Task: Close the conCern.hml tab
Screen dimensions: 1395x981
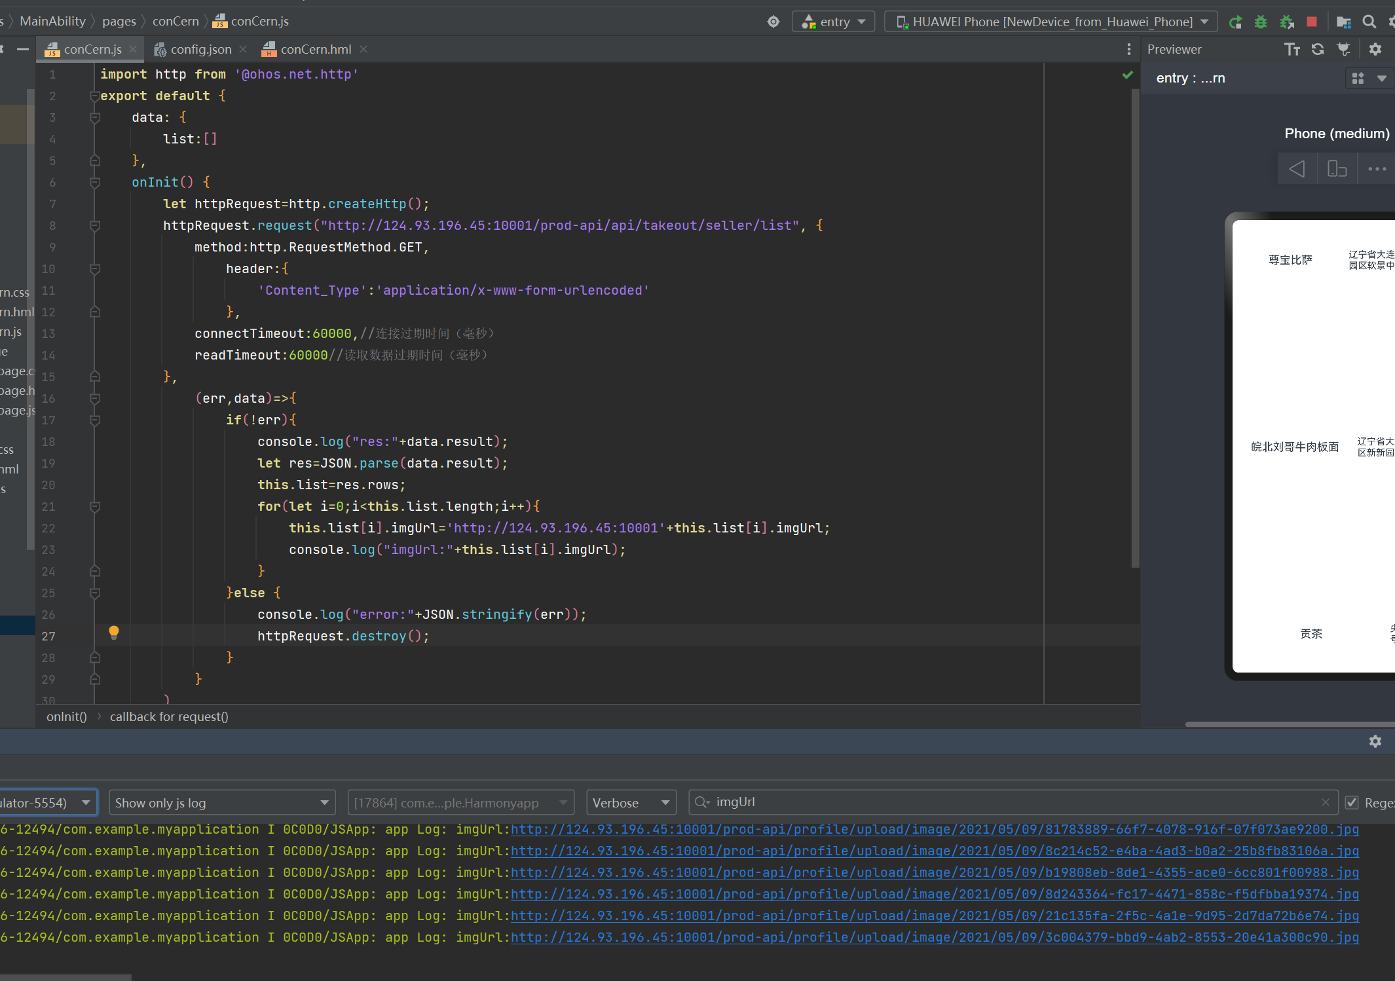Action: click(363, 49)
